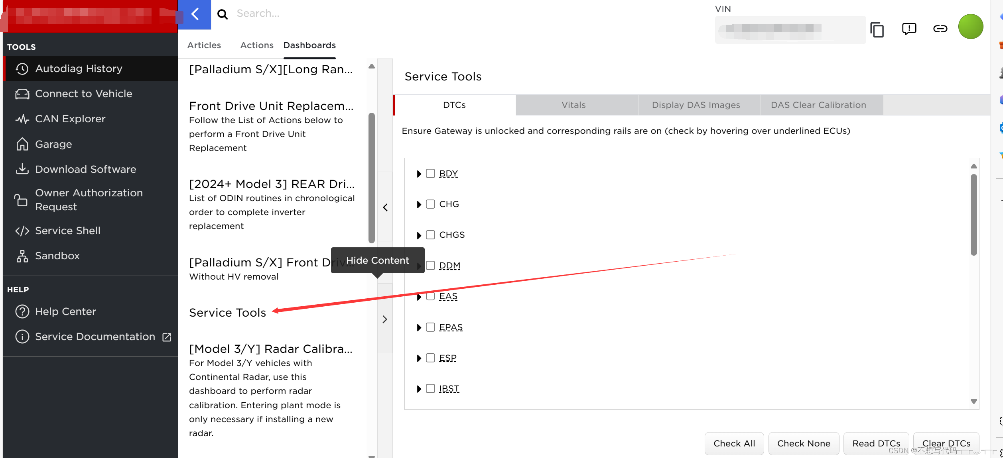Open the Service Shell code icon
This screenshot has height=458, width=1003.
pyautogui.click(x=22, y=231)
